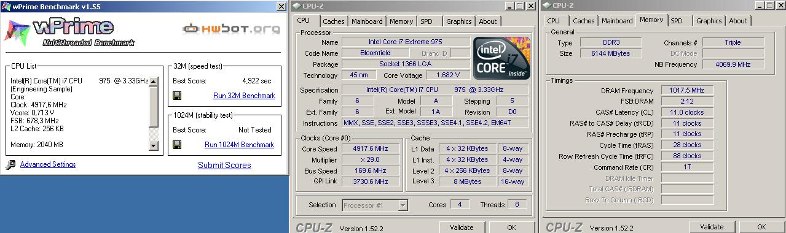Click Validate in right CPU-Z window
Viewport: 786px width, 233px height.
point(712,227)
